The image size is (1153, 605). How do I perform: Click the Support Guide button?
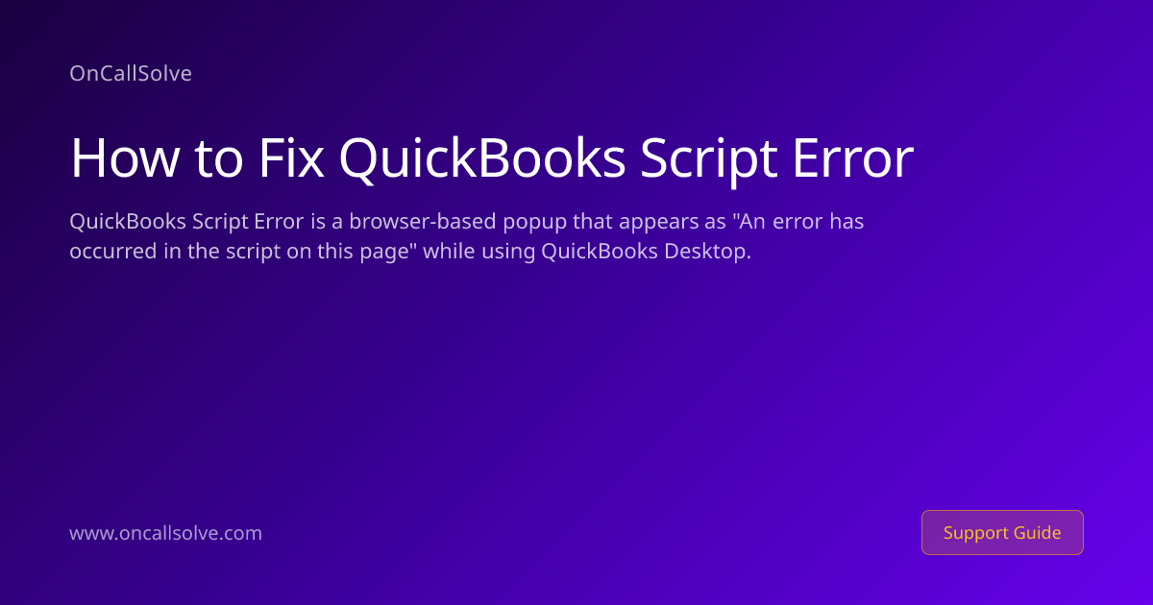pyautogui.click(x=1002, y=532)
